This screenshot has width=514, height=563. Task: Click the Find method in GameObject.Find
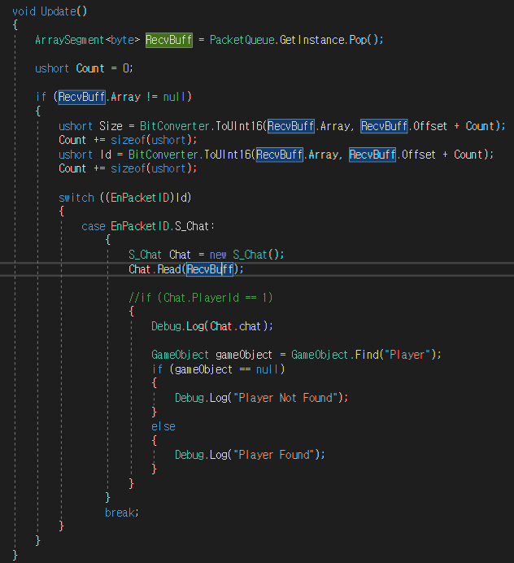point(367,355)
